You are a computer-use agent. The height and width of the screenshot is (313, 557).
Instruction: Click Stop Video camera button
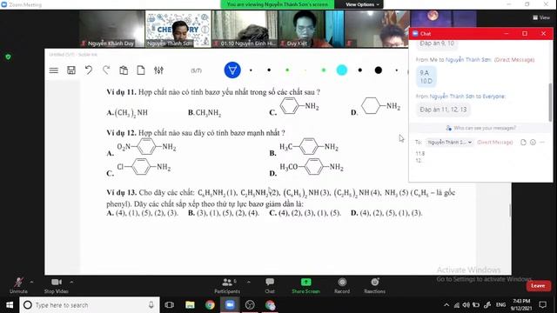[x=56, y=286]
